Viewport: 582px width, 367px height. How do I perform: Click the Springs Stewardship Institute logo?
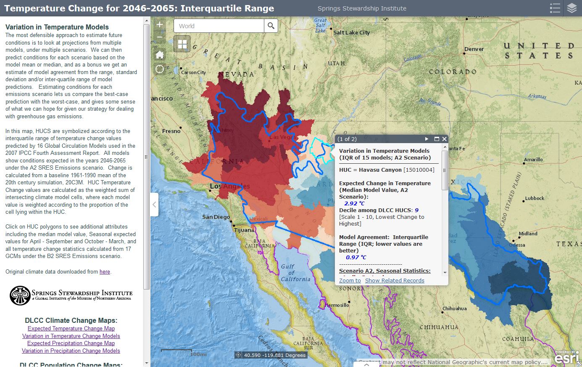71,295
